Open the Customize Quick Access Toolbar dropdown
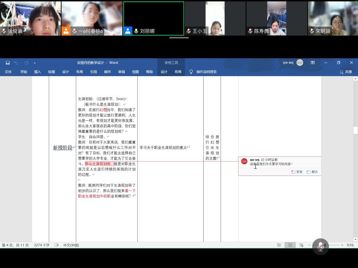 pyautogui.click(x=35, y=63)
